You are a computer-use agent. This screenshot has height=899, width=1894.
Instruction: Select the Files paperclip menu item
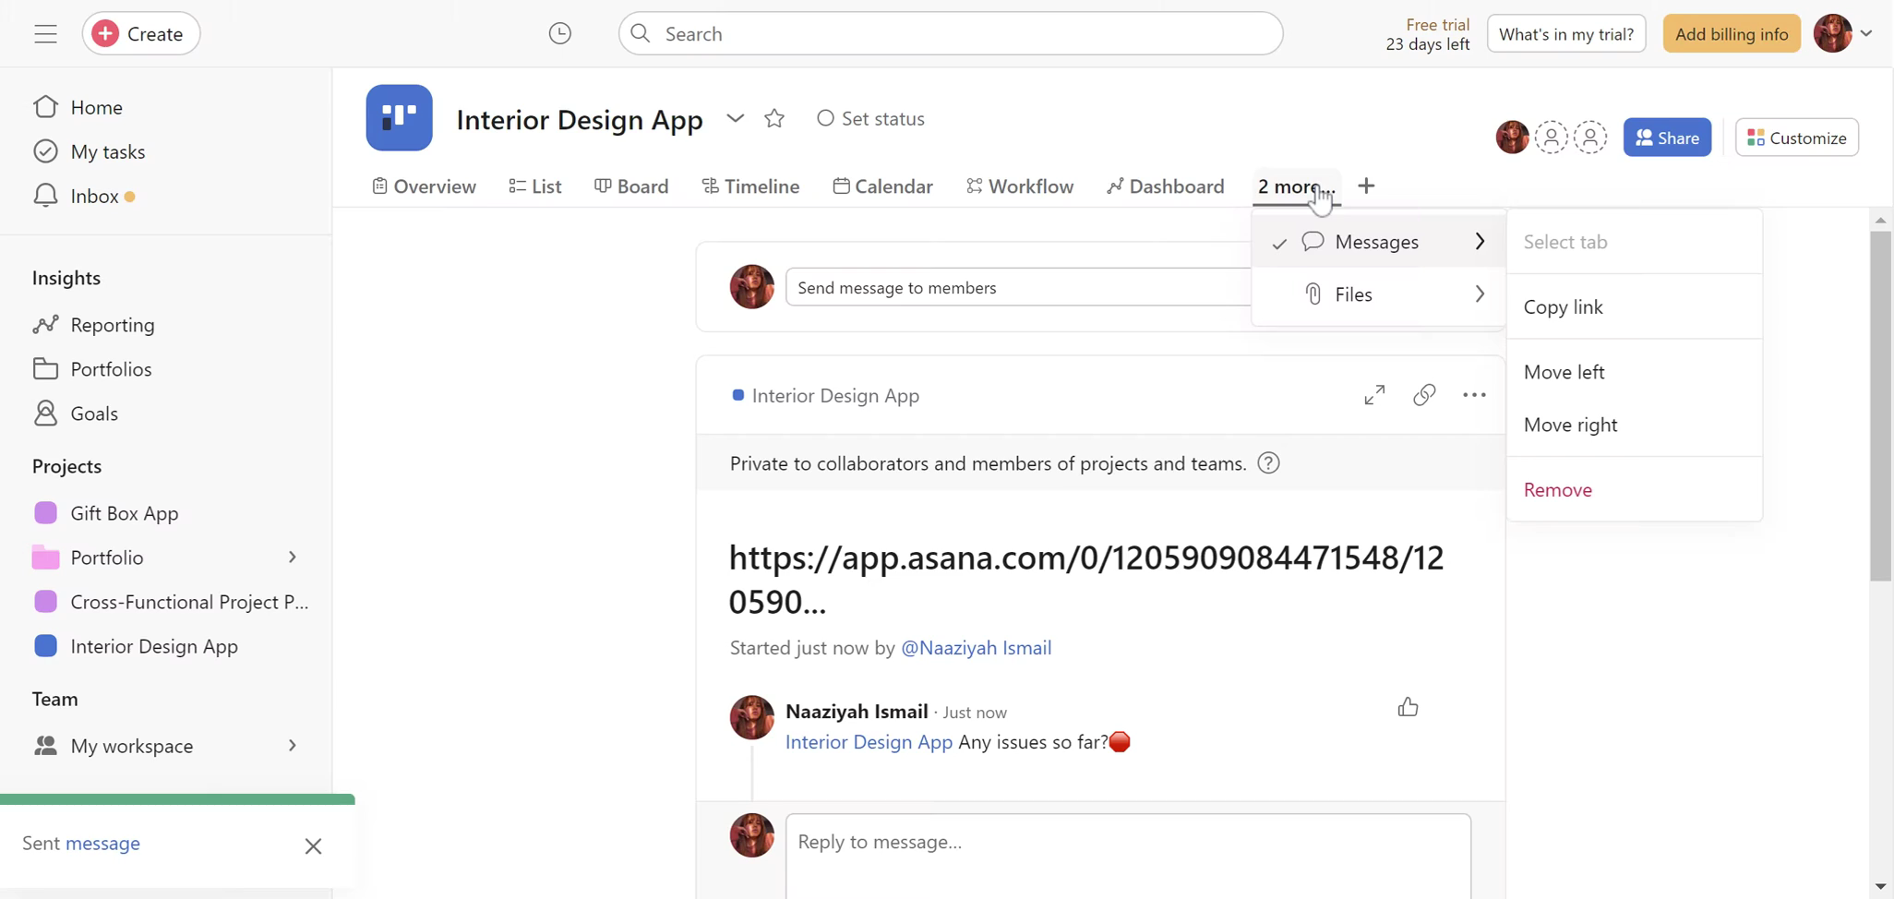(1378, 294)
